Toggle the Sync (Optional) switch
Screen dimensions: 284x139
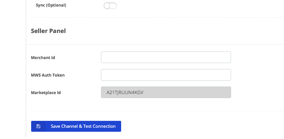[110, 6]
